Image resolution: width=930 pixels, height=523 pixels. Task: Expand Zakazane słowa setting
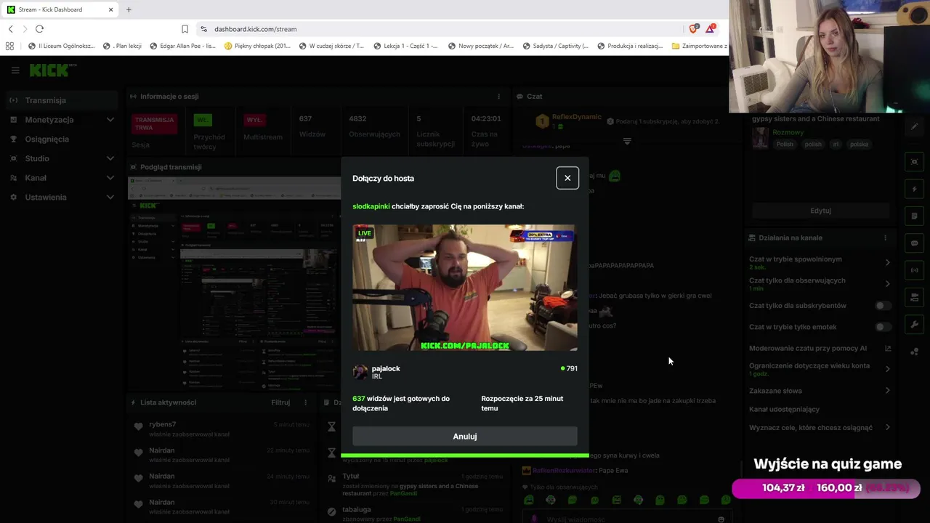[x=887, y=391]
